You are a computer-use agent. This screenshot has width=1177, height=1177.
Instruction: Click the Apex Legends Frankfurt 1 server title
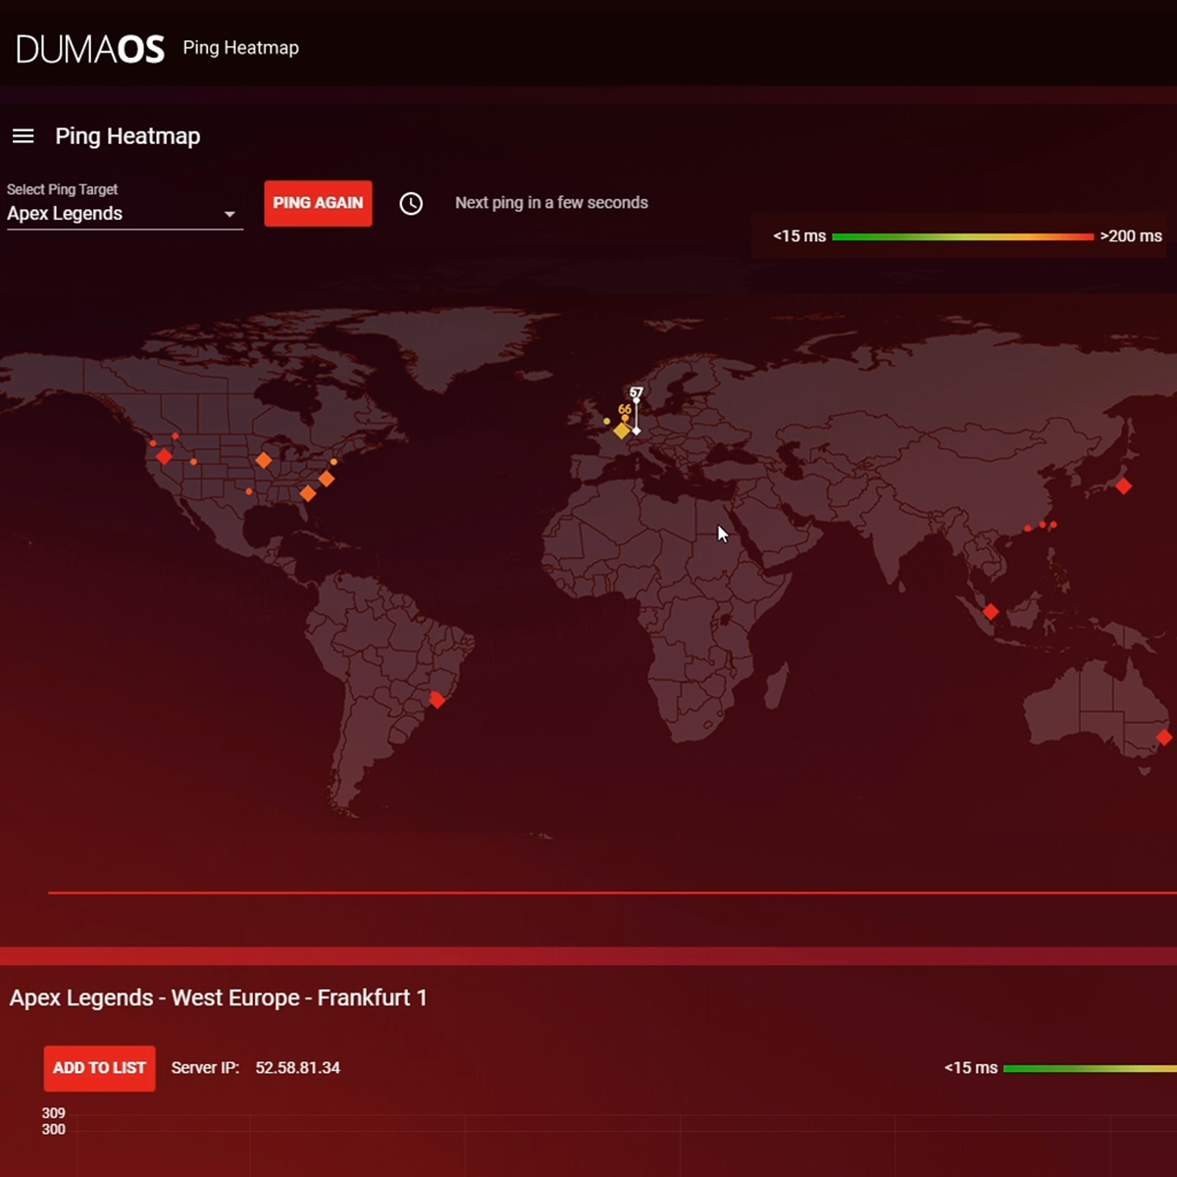click(218, 998)
